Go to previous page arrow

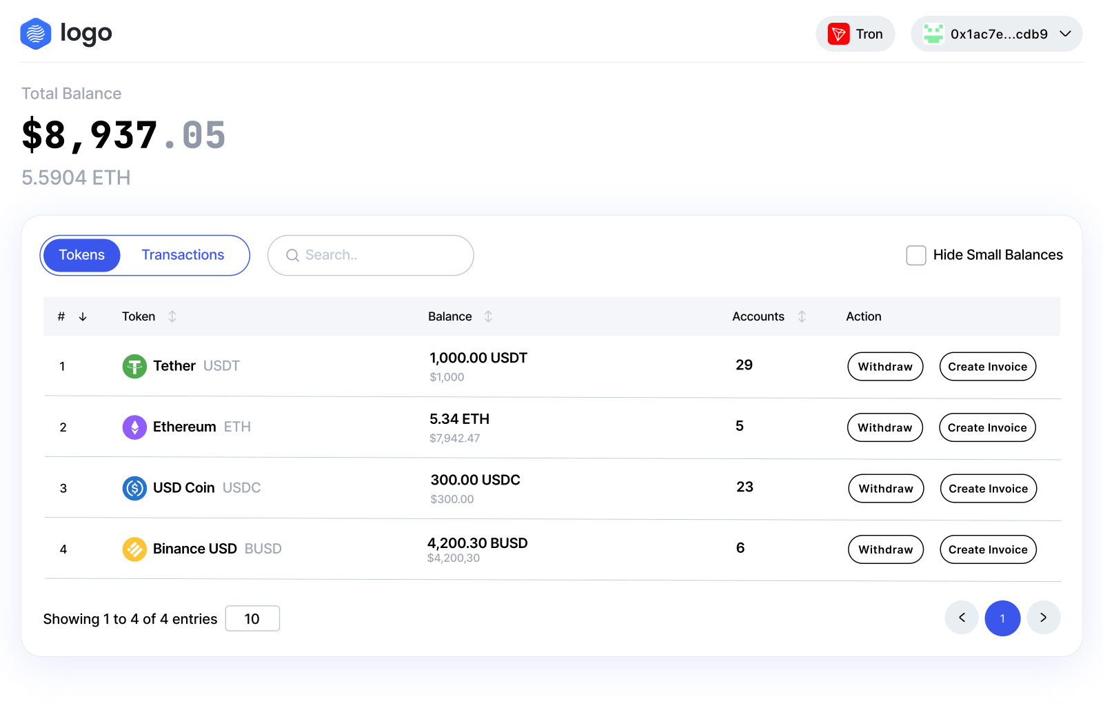pos(962,618)
